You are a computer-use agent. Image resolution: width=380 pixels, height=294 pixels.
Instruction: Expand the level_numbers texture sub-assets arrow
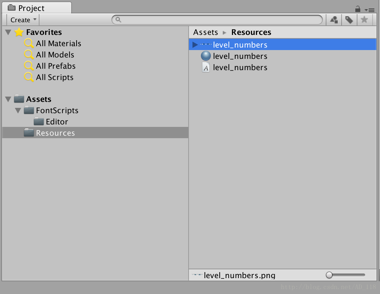click(195, 45)
